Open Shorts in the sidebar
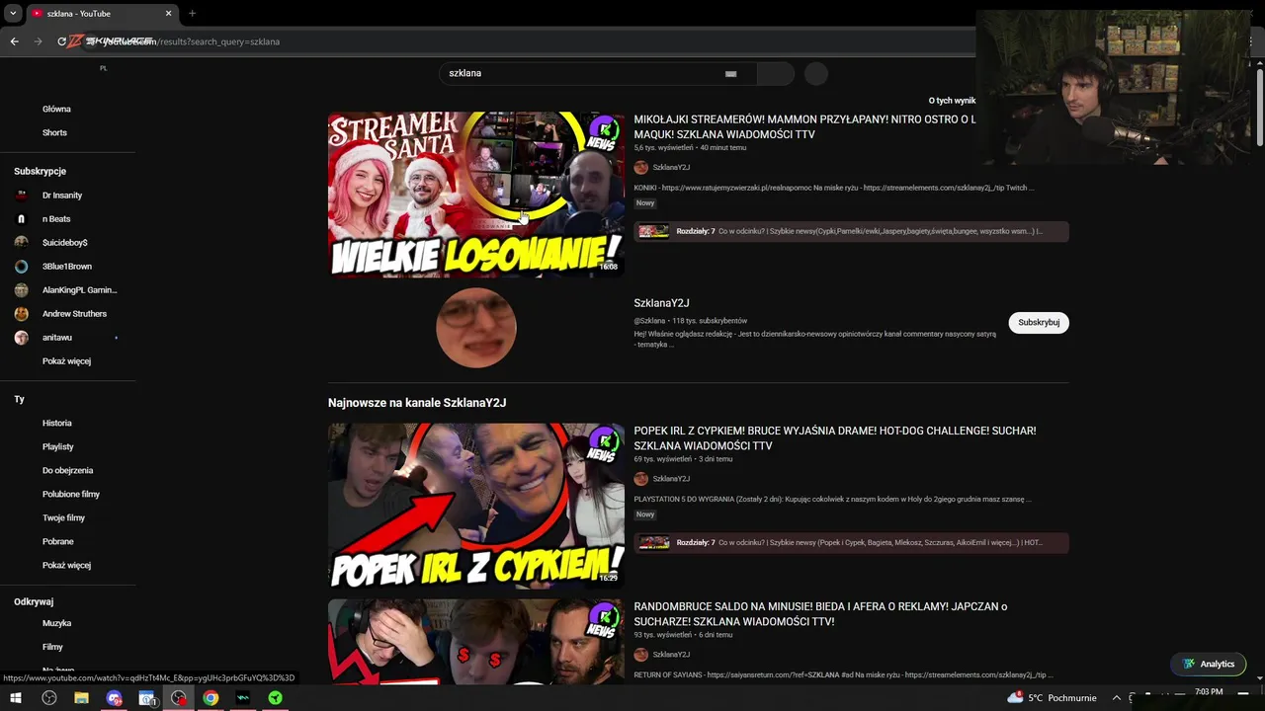The height and width of the screenshot is (711, 1265). point(54,132)
